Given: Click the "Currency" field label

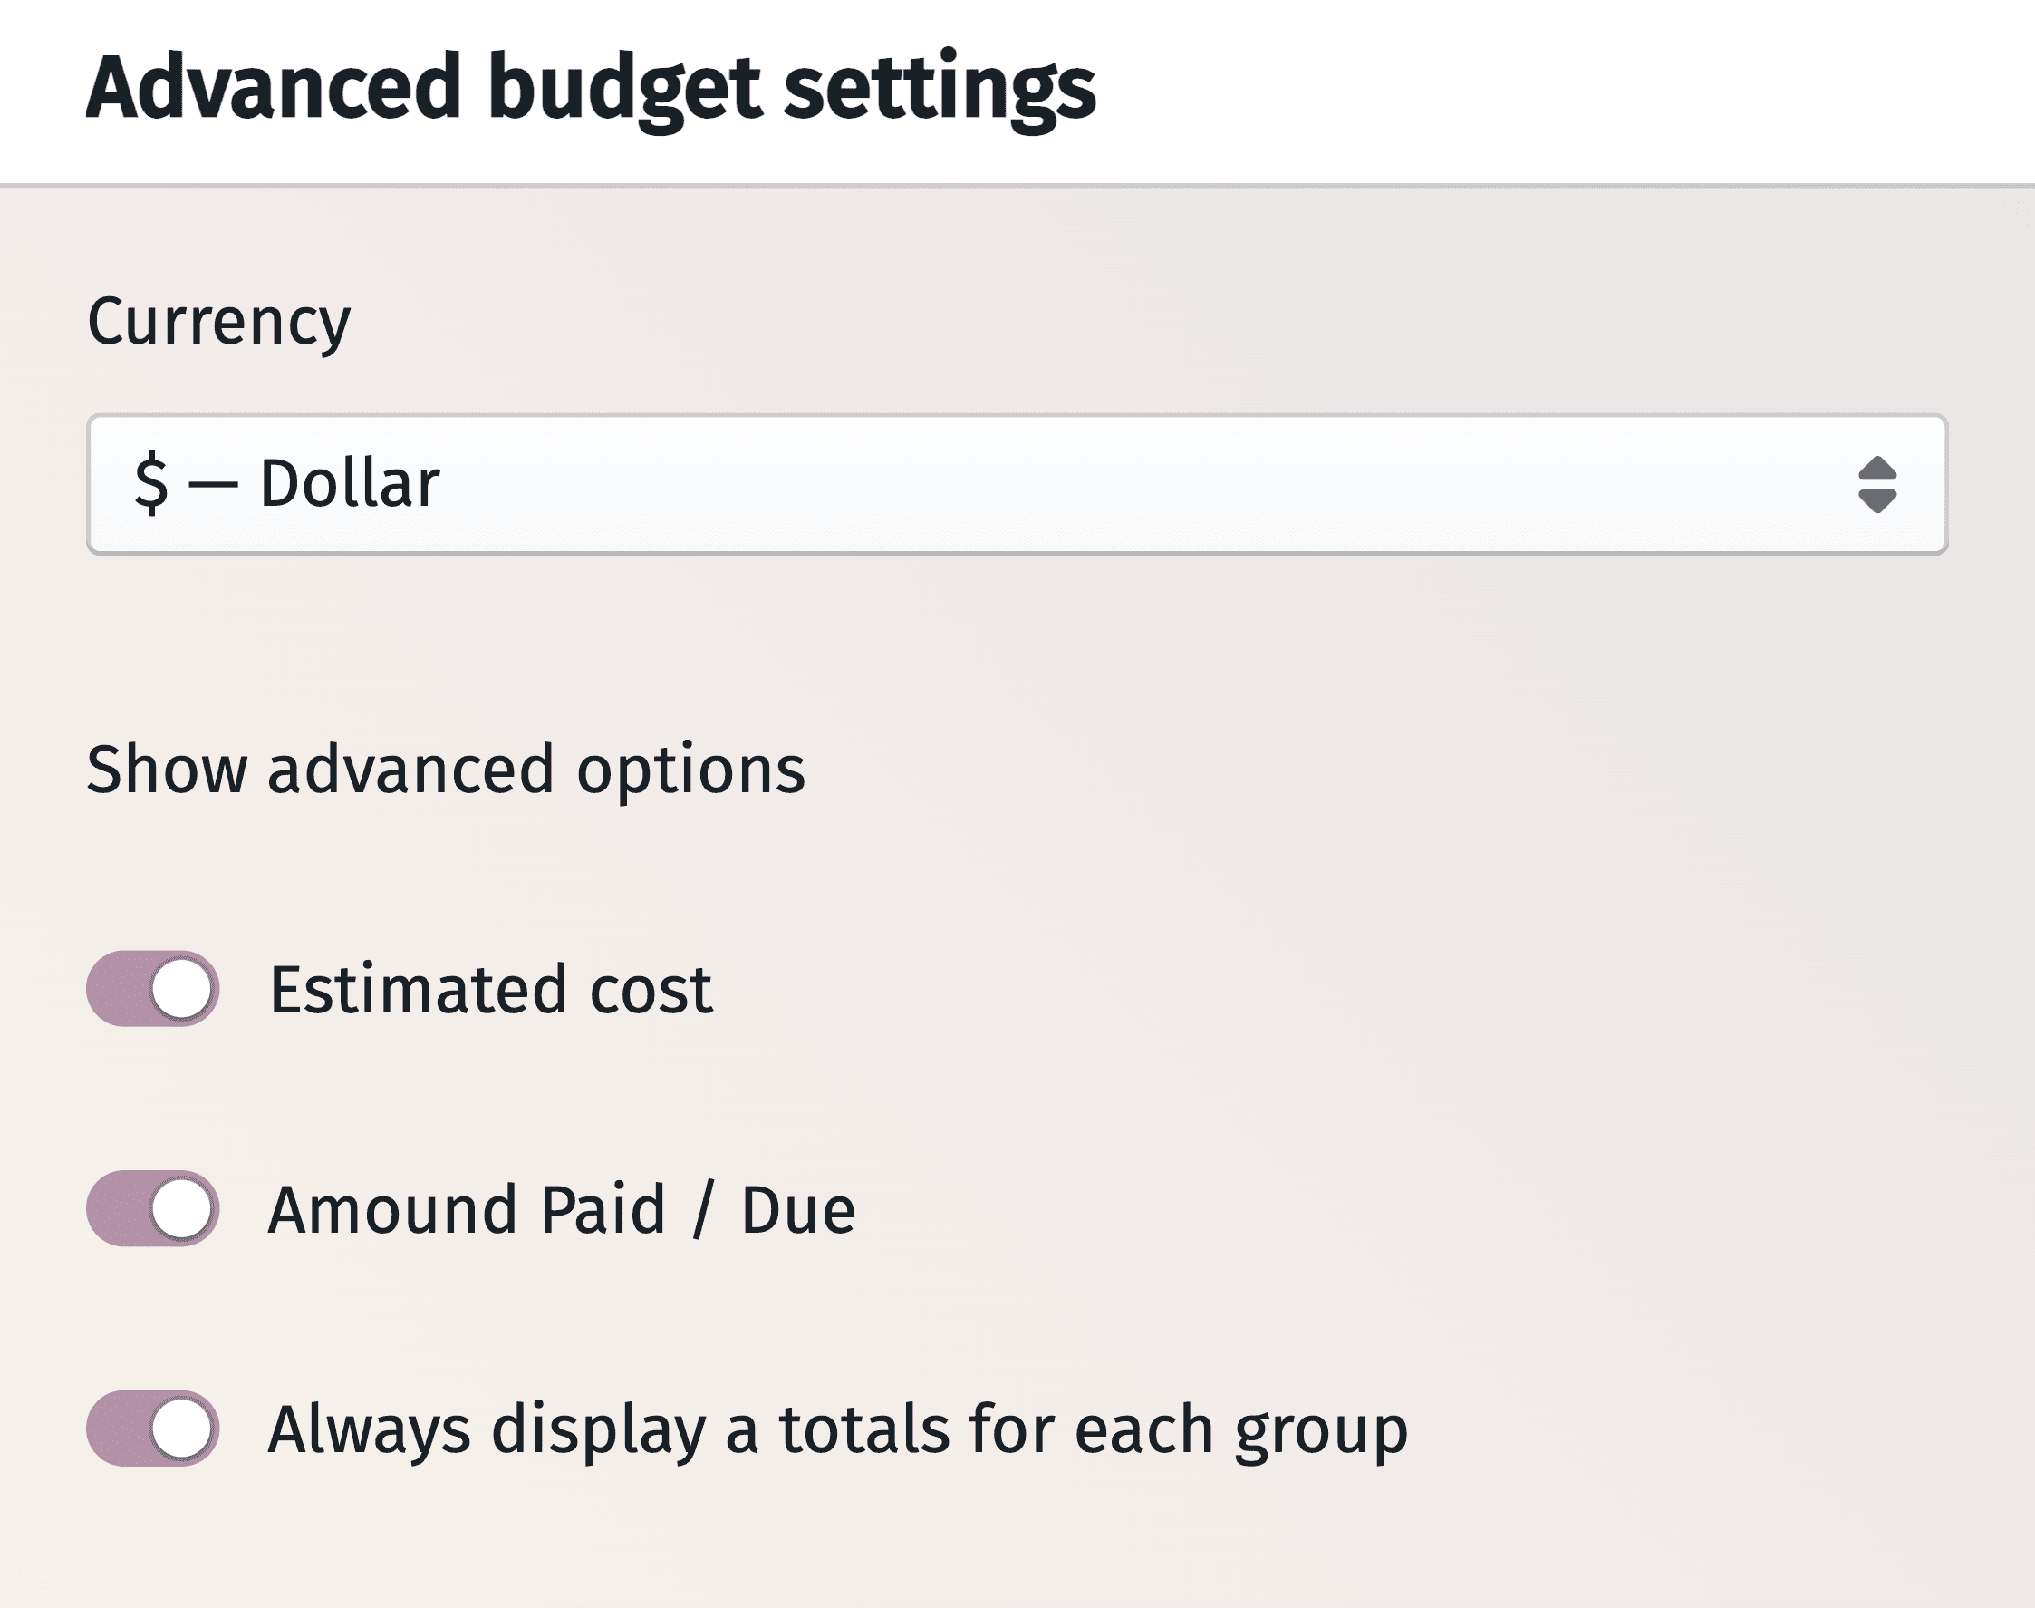Looking at the screenshot, I should click(218, 322).
